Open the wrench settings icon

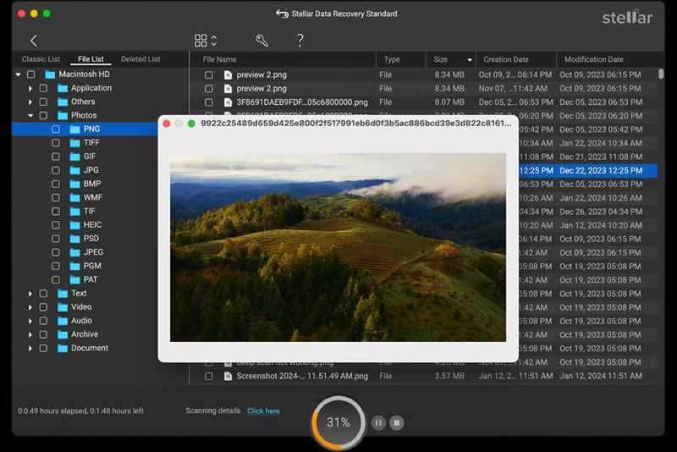[x=261, y=41]
